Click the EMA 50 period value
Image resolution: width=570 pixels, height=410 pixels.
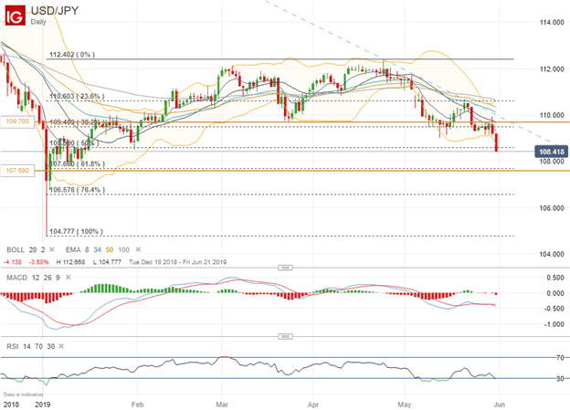[x=110, y=249]
